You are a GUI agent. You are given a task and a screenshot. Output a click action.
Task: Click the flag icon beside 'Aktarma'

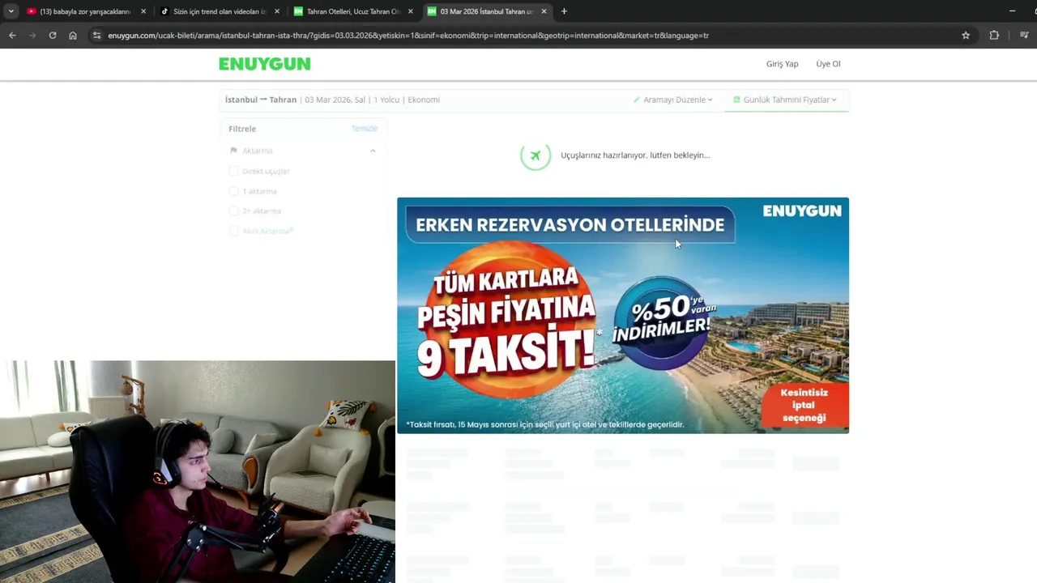pyautogui.click(x=233, y=151)
